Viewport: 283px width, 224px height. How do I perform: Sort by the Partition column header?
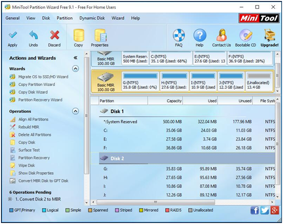tap(123, 101)
